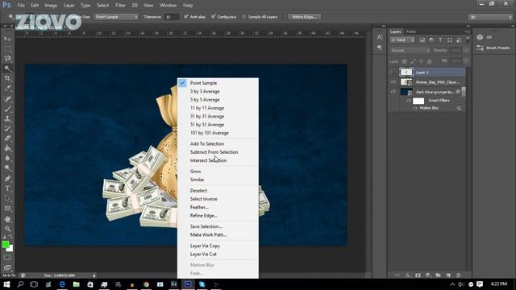Select the Dodge tool
This screenshot has width=516, height=290.
coord(7,168)
